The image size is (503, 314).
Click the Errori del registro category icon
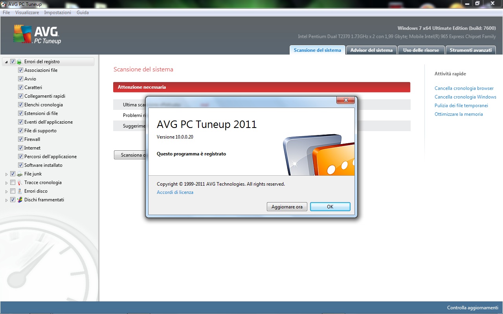pyautogui.click(x=19, y=62)
